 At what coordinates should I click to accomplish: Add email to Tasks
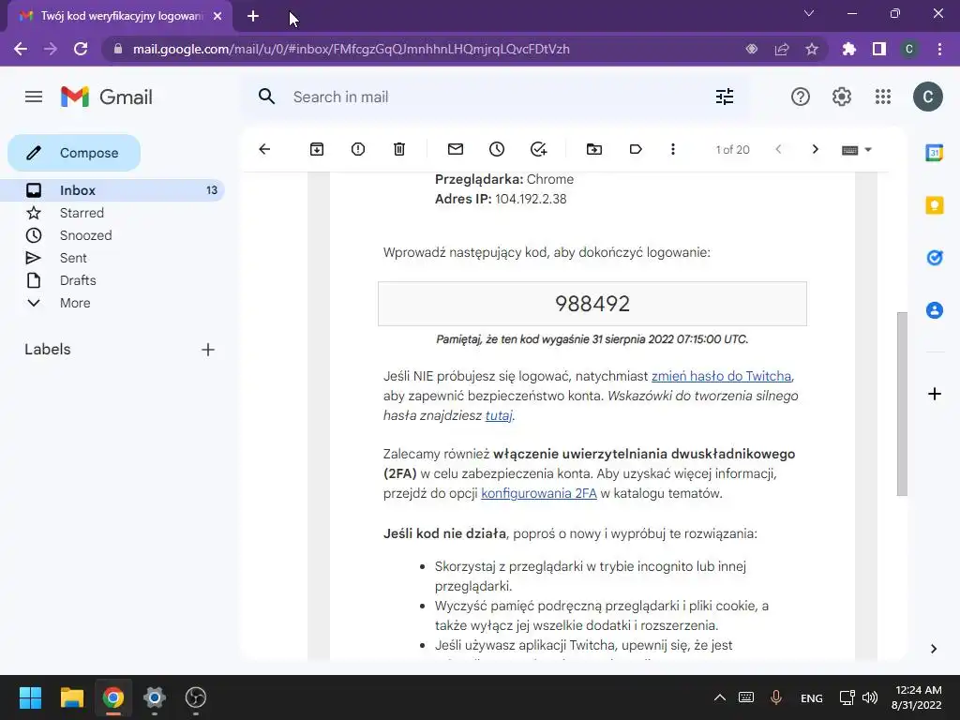click(539, 149)
